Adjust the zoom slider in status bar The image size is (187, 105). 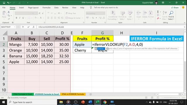click(x=171, y=98)
